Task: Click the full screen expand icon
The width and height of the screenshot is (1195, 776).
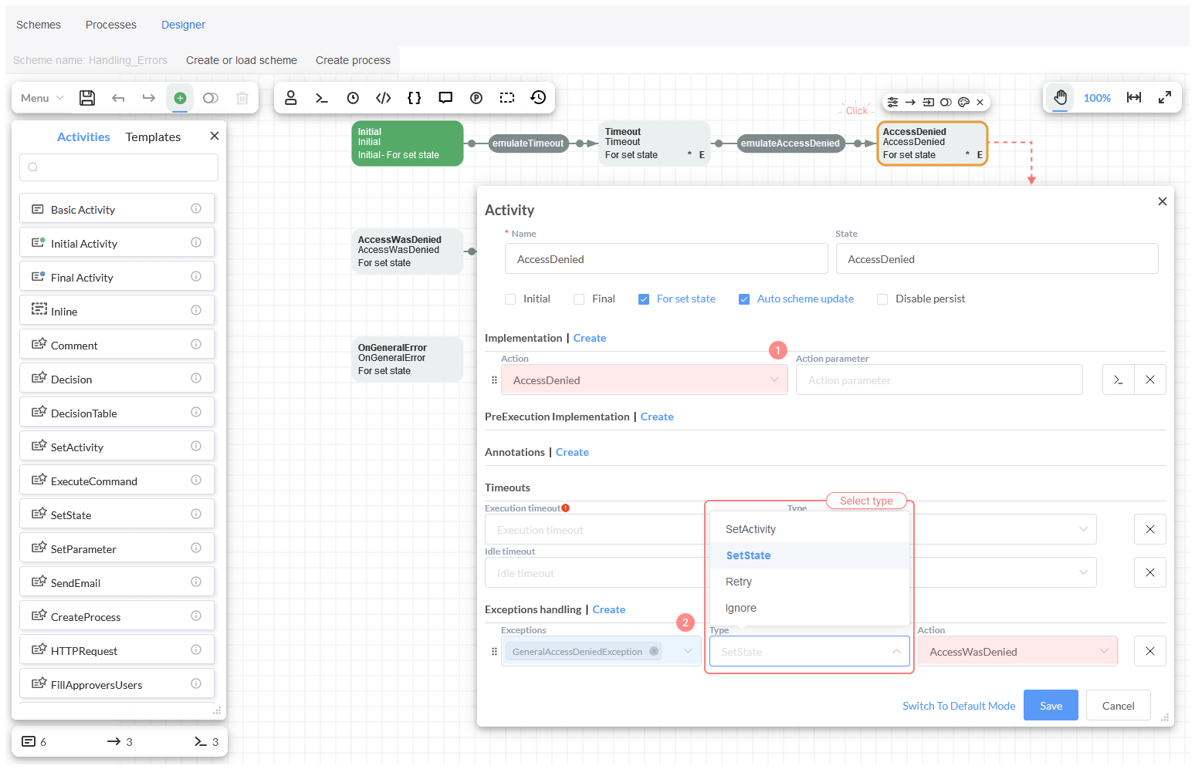Action: (x=1165, y=97)
